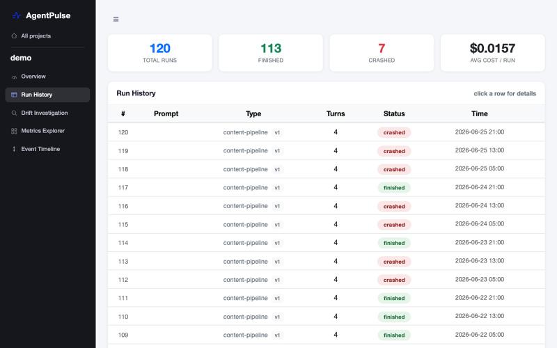Open run number 120
The width and height of the screenshot is (557, 348).
pos(326,132)
